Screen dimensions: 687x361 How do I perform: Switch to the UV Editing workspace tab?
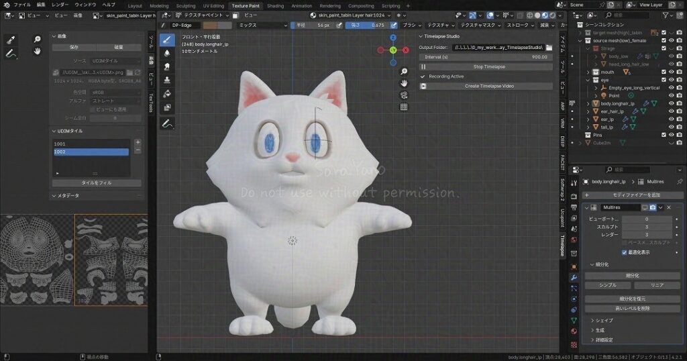point(213,5)
